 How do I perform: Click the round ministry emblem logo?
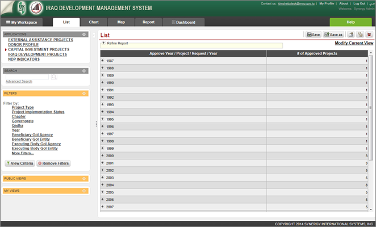pyautogui.click(x=36, y=8)
